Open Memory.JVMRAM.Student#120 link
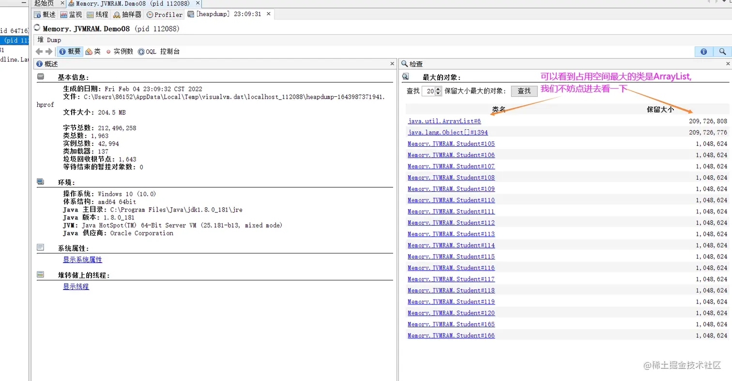The image size is (732, 381). [451, 313]
